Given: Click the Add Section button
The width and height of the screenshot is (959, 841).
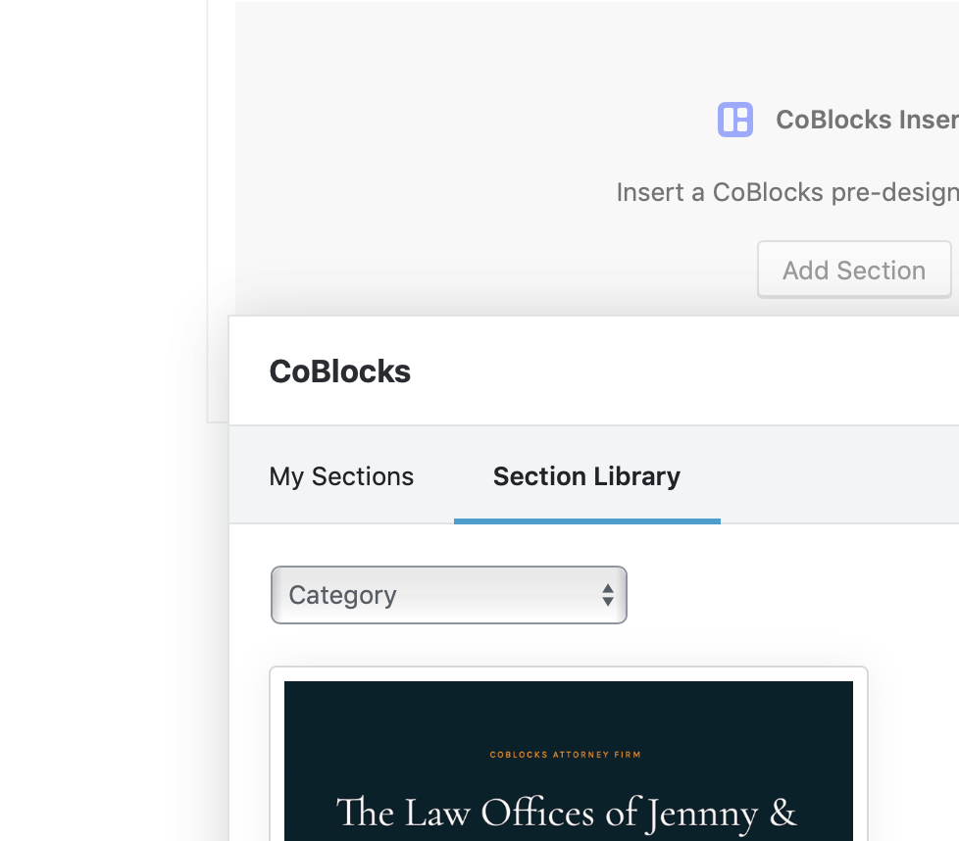Looking at the screenshot, I should click(x=853, y=270).
